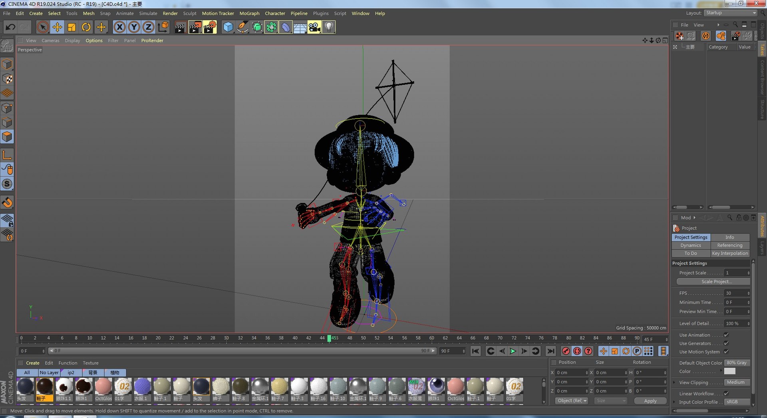
Task: Play the animation forwards
Action: (x=513, y=351)
